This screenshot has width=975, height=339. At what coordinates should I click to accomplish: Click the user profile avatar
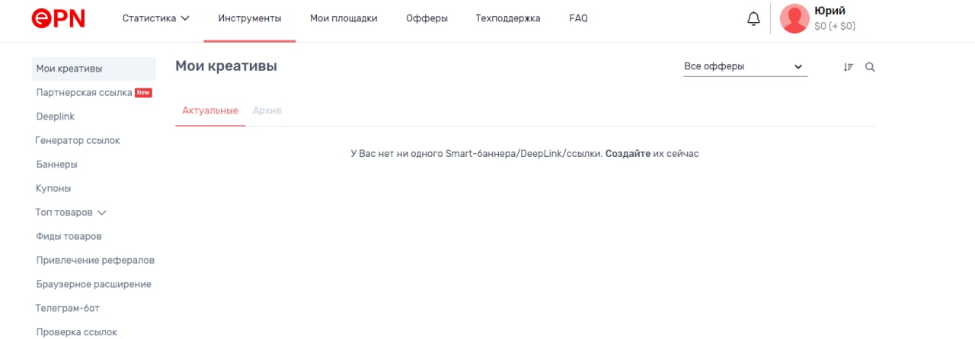pyautogui.click(x=794, y=19)
